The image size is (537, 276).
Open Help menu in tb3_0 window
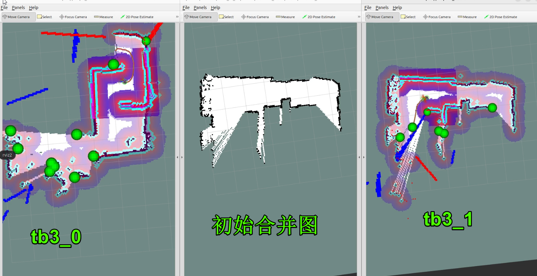[x=34, y=7]
